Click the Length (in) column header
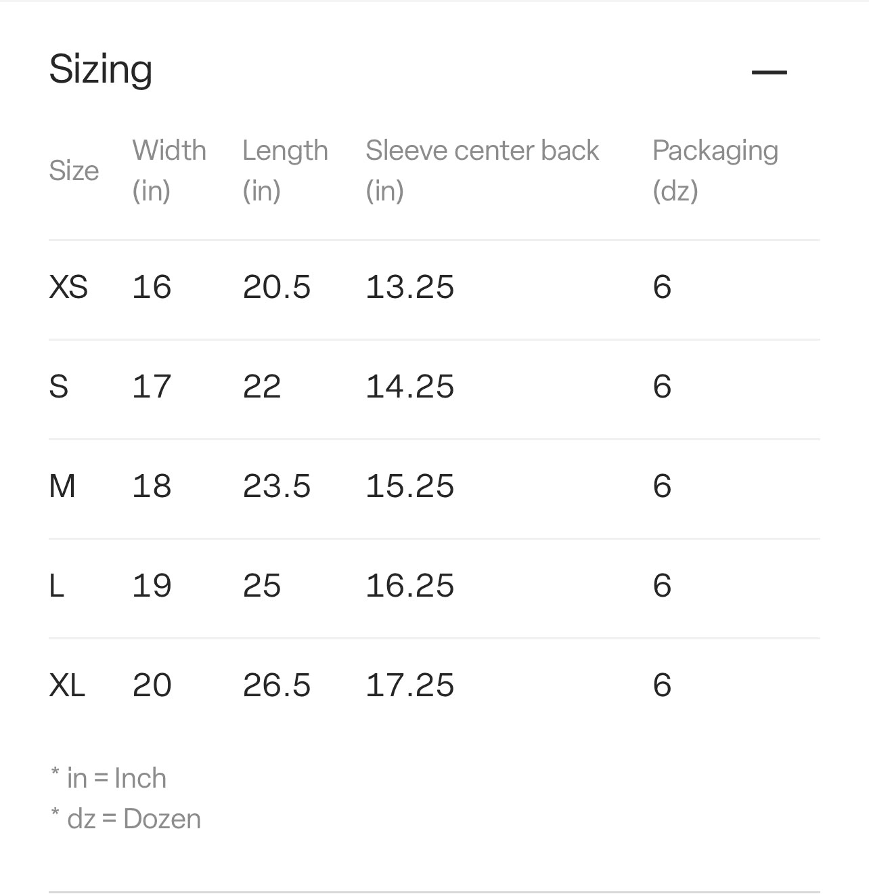Image resolution: width=869 pixels, height=896 pixels. coord(285,170)
